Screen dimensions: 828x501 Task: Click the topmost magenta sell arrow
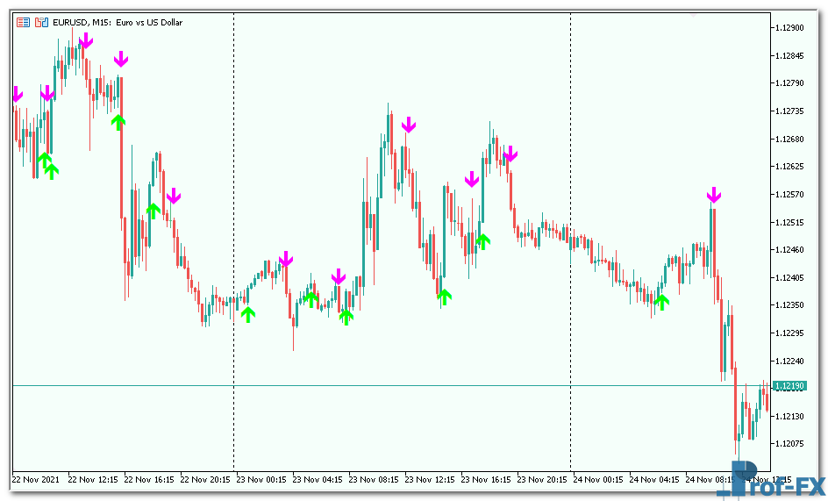click(85, 40)
